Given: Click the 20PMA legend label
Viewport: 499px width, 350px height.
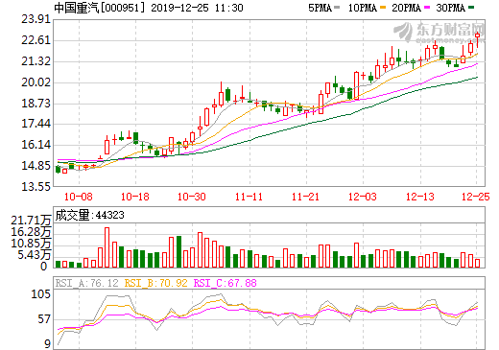Looking at the screenshot, I should (406, 8).
